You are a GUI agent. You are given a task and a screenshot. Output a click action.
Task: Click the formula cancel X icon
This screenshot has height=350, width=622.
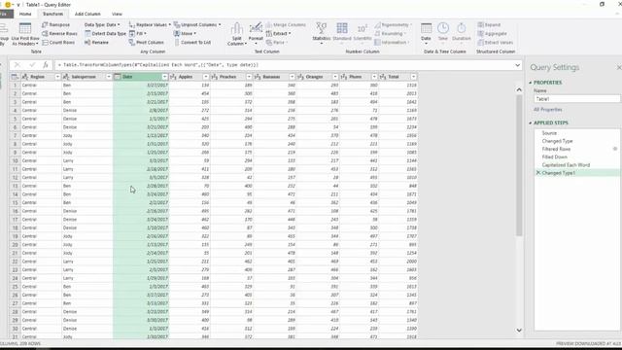(17, 65)
